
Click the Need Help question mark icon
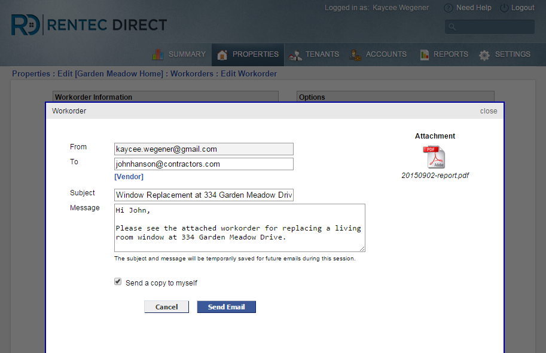[448, 8]
